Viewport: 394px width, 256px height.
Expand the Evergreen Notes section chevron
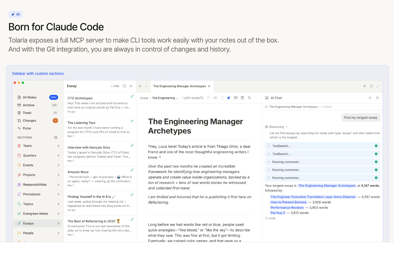click(59, 214)
